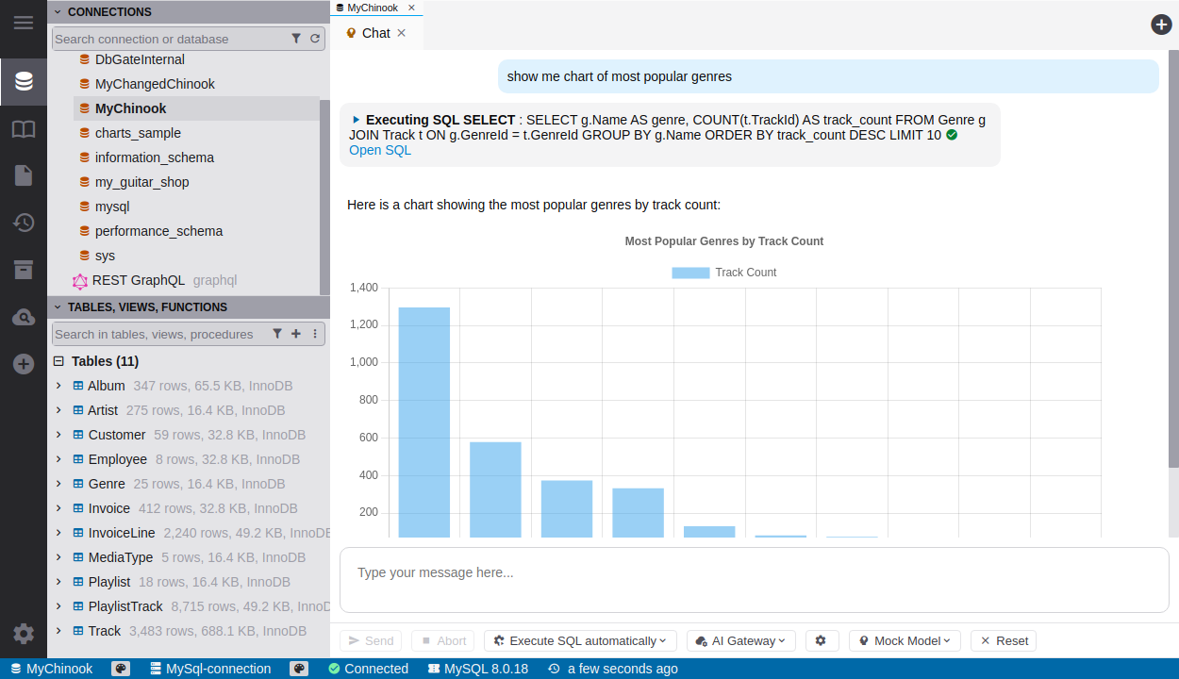Switch to the Chat tab
The width and height of the screenshot is (1179, 679).
point(375,33)
